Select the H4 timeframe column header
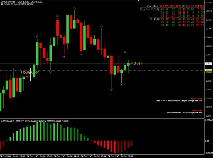This screenshot has width=213, height=158. 188,6
